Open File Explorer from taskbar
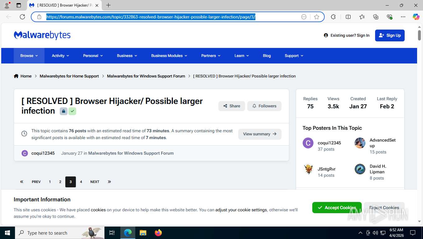The image size is (423, 239). (143, 233)
